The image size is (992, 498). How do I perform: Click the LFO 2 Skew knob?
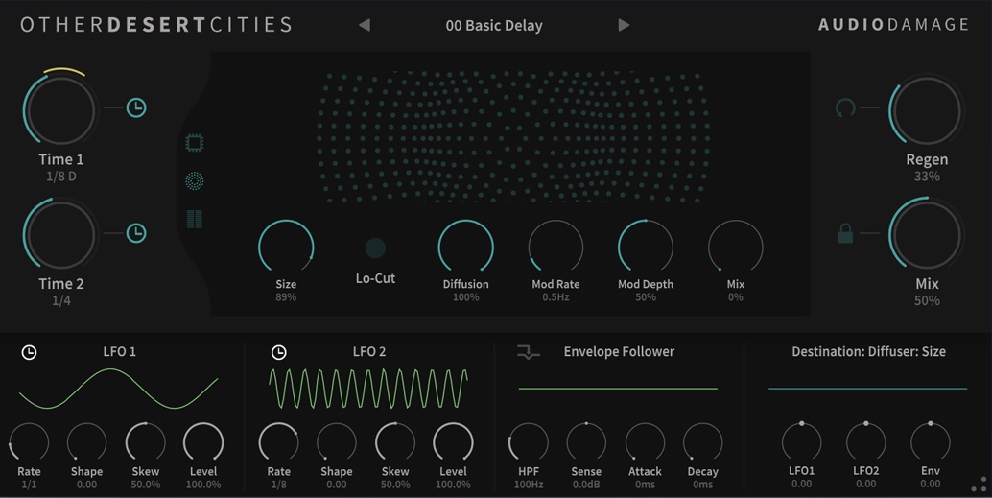pyautogui.click(x=395, y=442)
